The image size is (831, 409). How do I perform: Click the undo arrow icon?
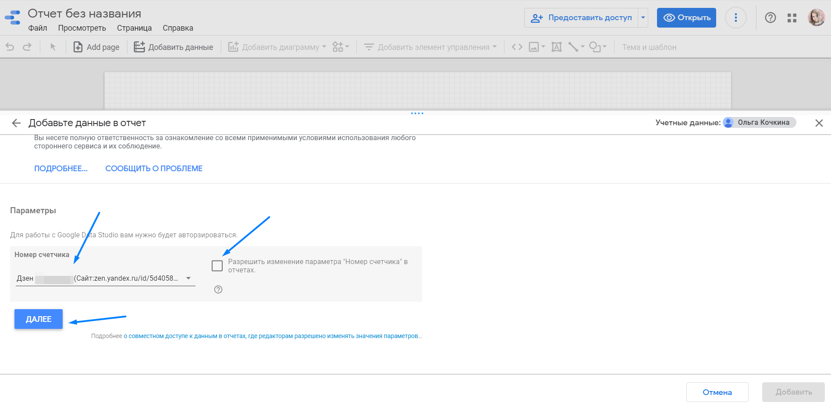coord(10,47)
